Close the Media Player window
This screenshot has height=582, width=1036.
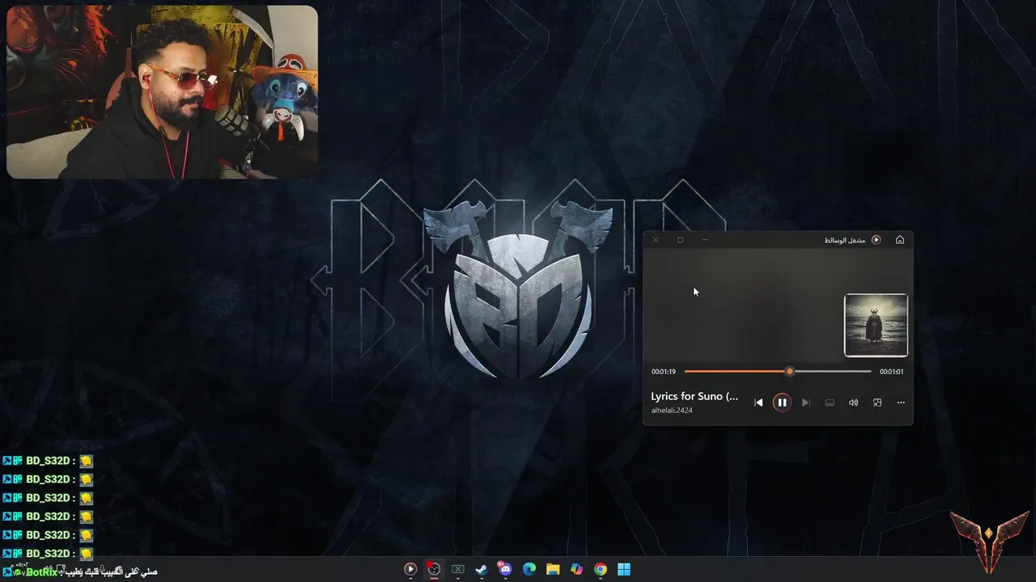coord(656,240)
